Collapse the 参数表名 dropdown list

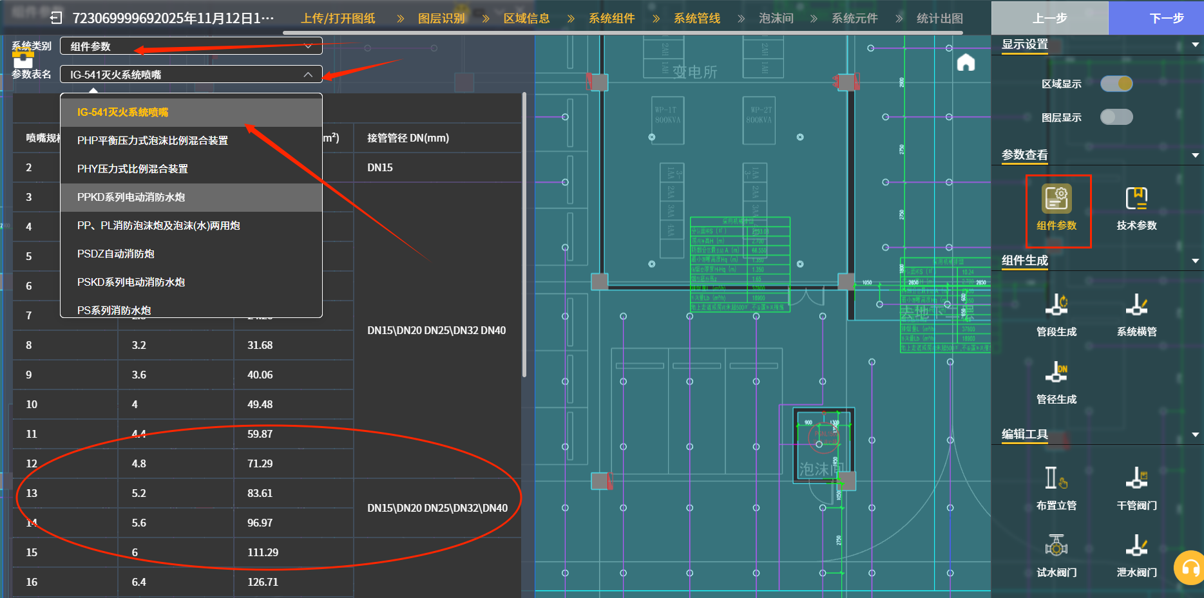click(x=308, y=75)
